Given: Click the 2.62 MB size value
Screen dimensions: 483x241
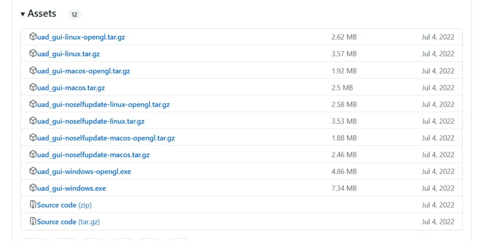Looking at the screenshot, I should [x=344, y=37].
